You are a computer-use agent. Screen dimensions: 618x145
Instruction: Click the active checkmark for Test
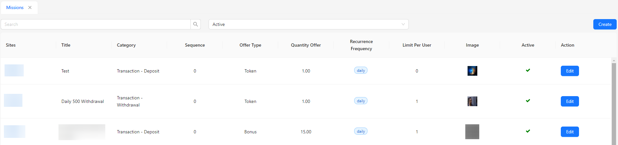point(528,70)
